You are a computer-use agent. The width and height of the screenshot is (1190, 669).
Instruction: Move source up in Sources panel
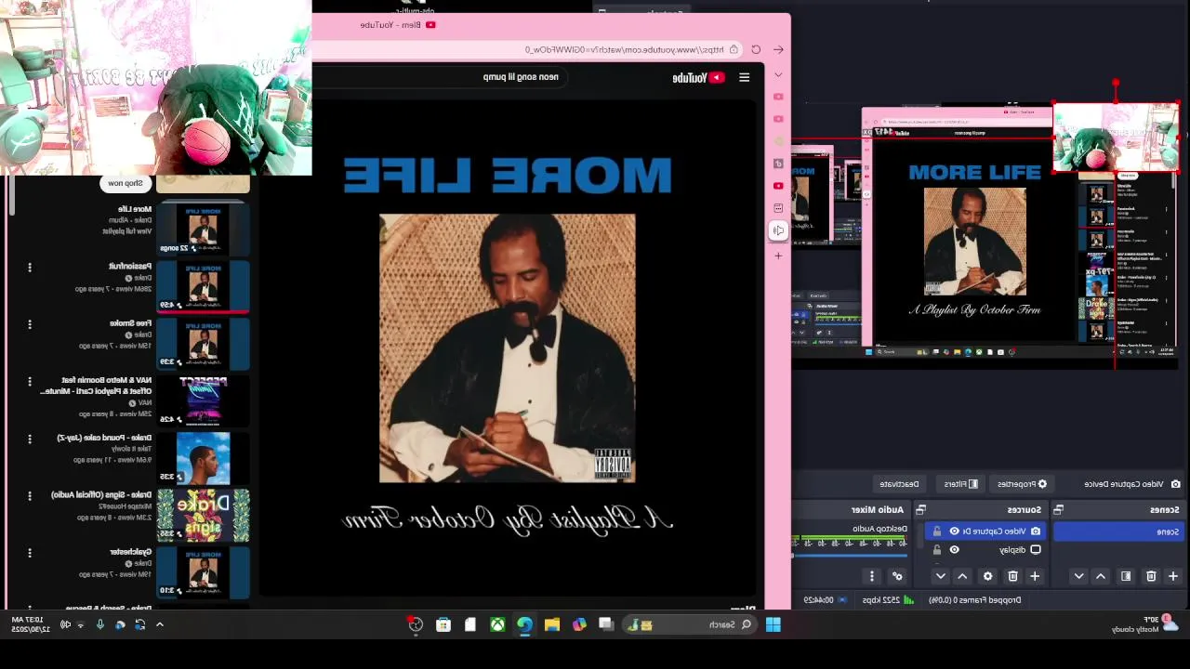[x=962, y=576]
